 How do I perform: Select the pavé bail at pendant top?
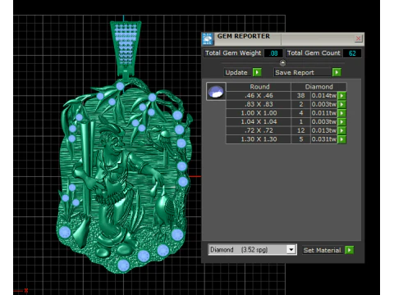(x=126, y=49)
